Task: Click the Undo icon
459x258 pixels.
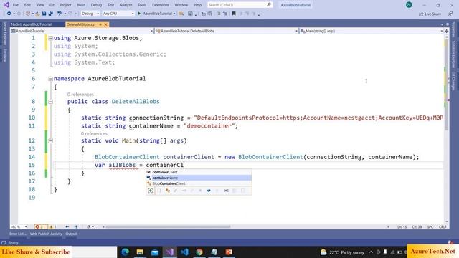Action: point(59,14)
